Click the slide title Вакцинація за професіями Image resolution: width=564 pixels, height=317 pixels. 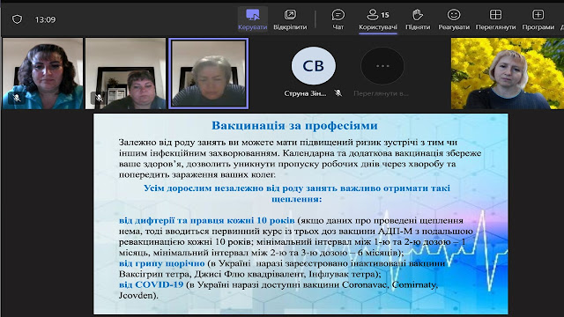294,125
